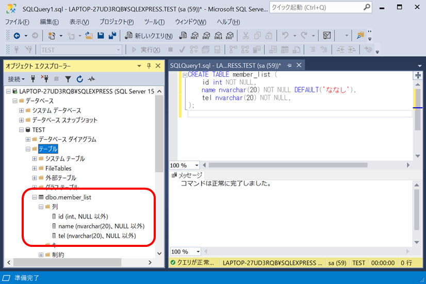Viewport: 426px width, 284px height.
Task: Open the messages pane zoom 100 % dropdown
Action: (198, 252)
